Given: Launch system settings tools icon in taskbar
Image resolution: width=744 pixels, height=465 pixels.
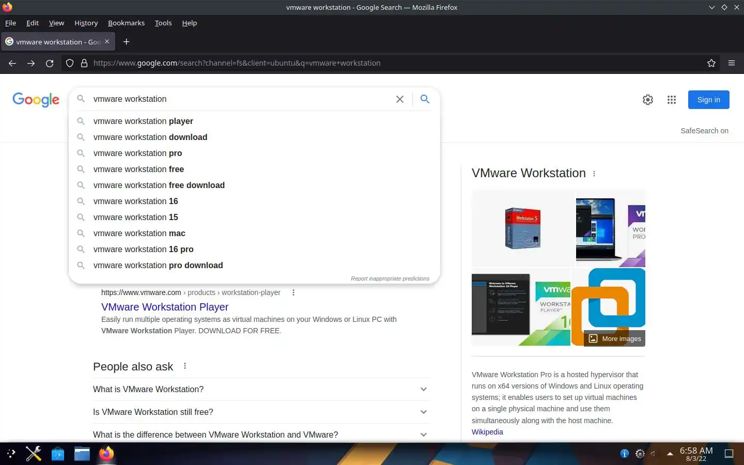Looking at the screenshot, I should point(34,454).
